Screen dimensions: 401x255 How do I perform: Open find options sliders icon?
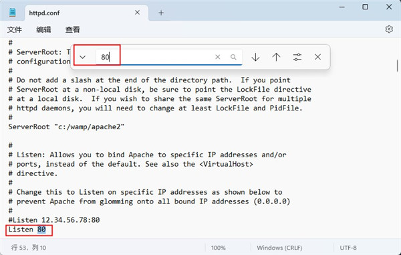(297, 57)
